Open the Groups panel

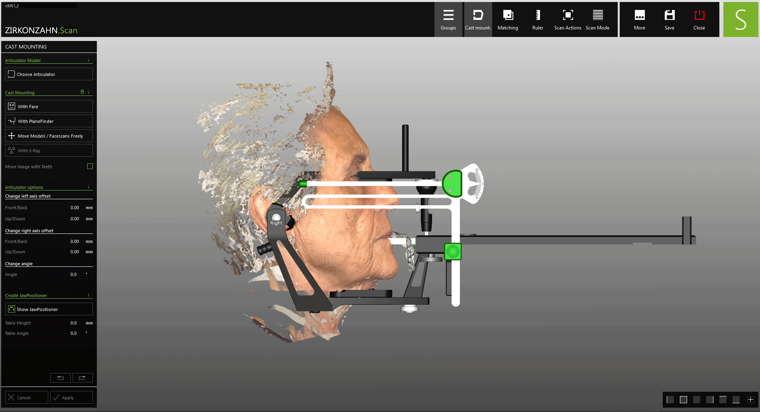click(x=448, y=19)
